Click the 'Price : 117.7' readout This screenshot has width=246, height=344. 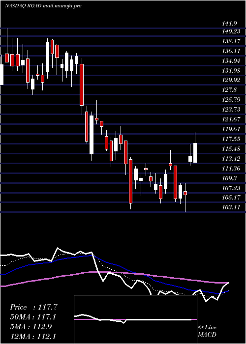coord(33,307)
